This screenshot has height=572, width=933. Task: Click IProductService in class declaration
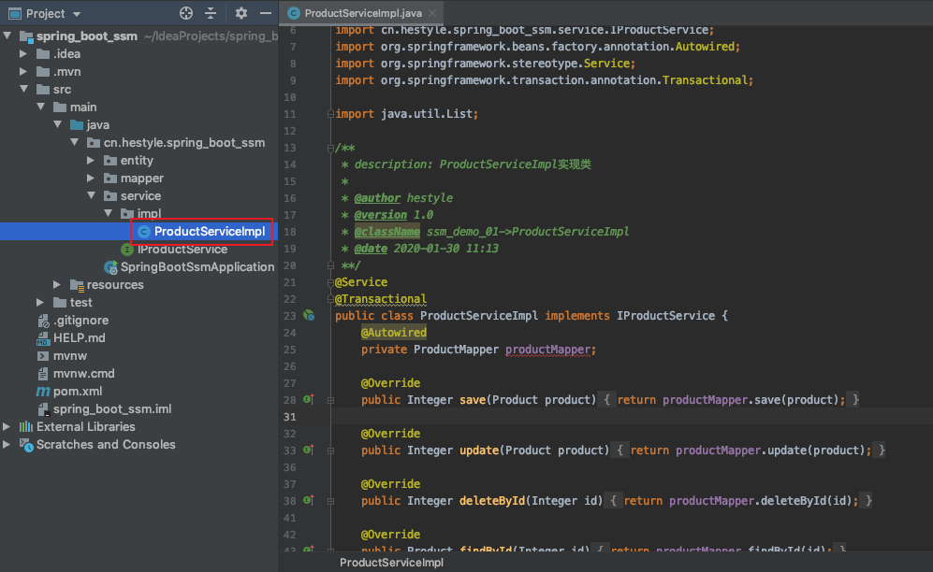point(666,315)
